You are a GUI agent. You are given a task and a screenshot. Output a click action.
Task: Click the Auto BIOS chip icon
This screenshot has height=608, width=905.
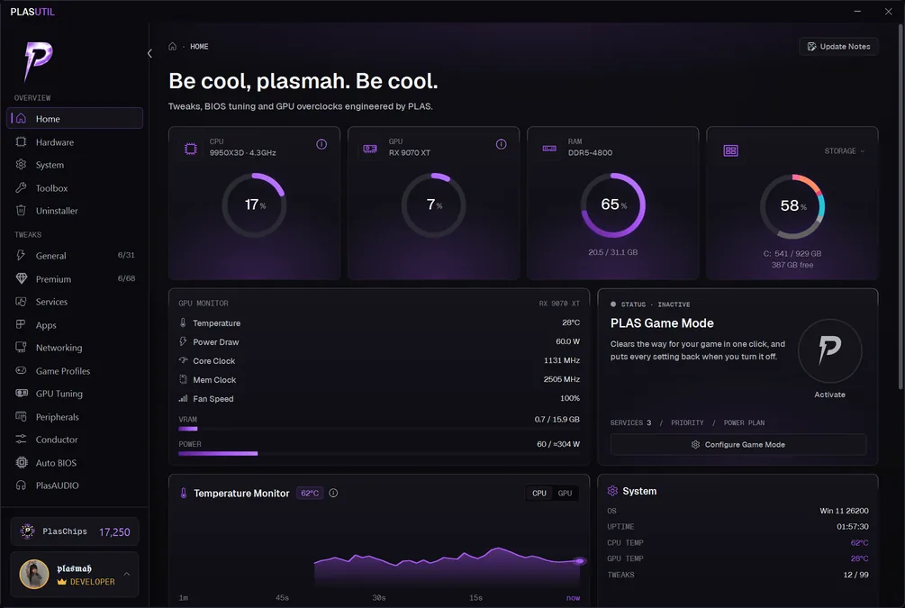[22, 462]
